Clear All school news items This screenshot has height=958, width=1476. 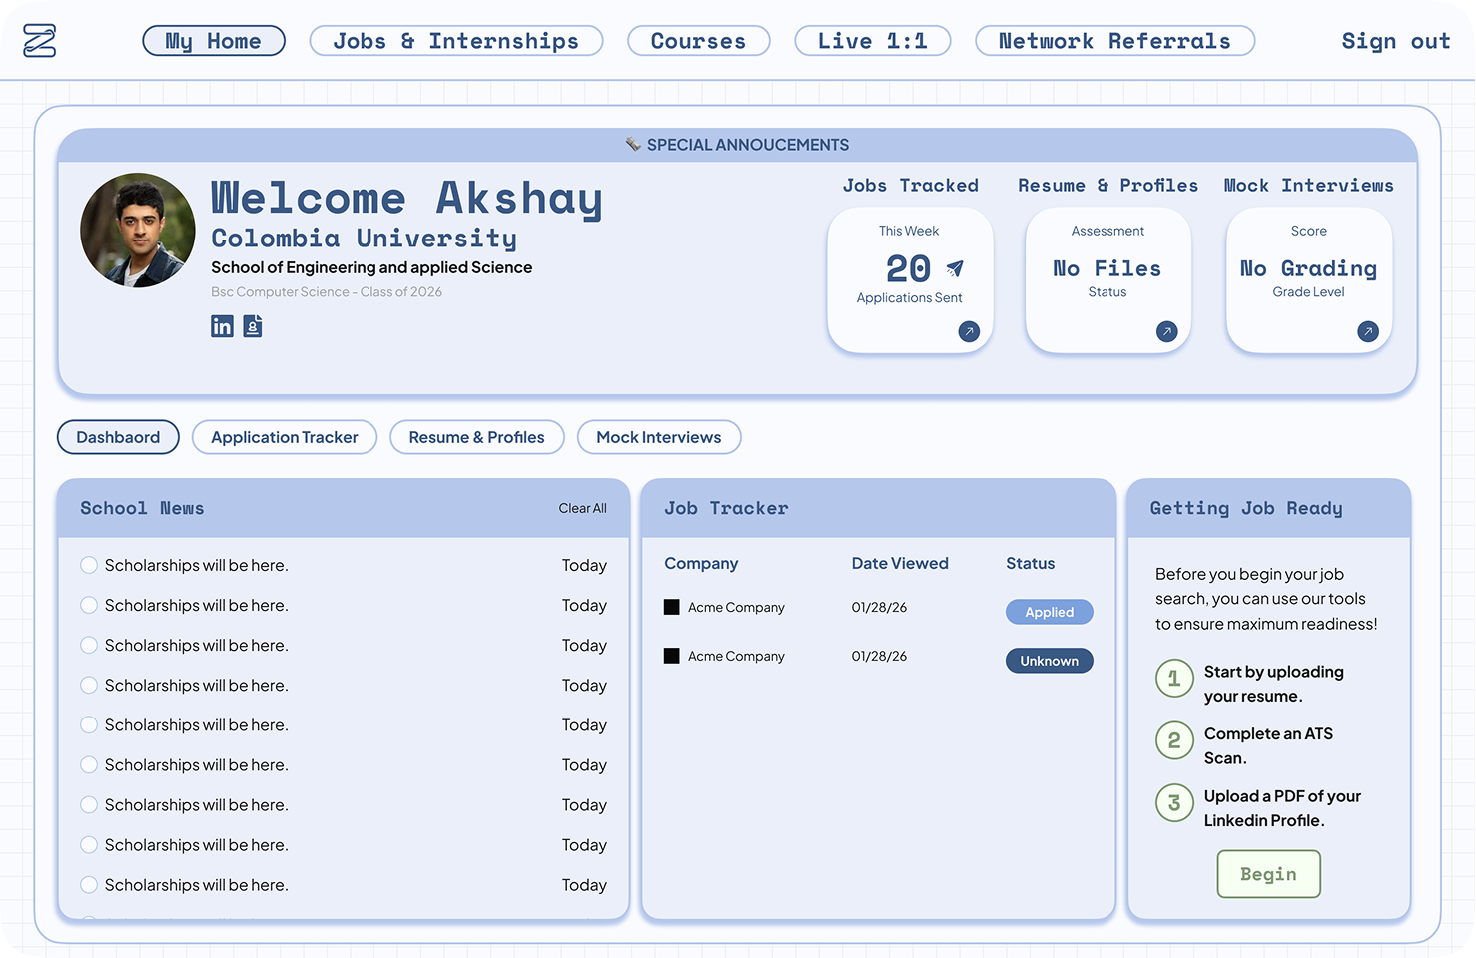tap(582, 508)
